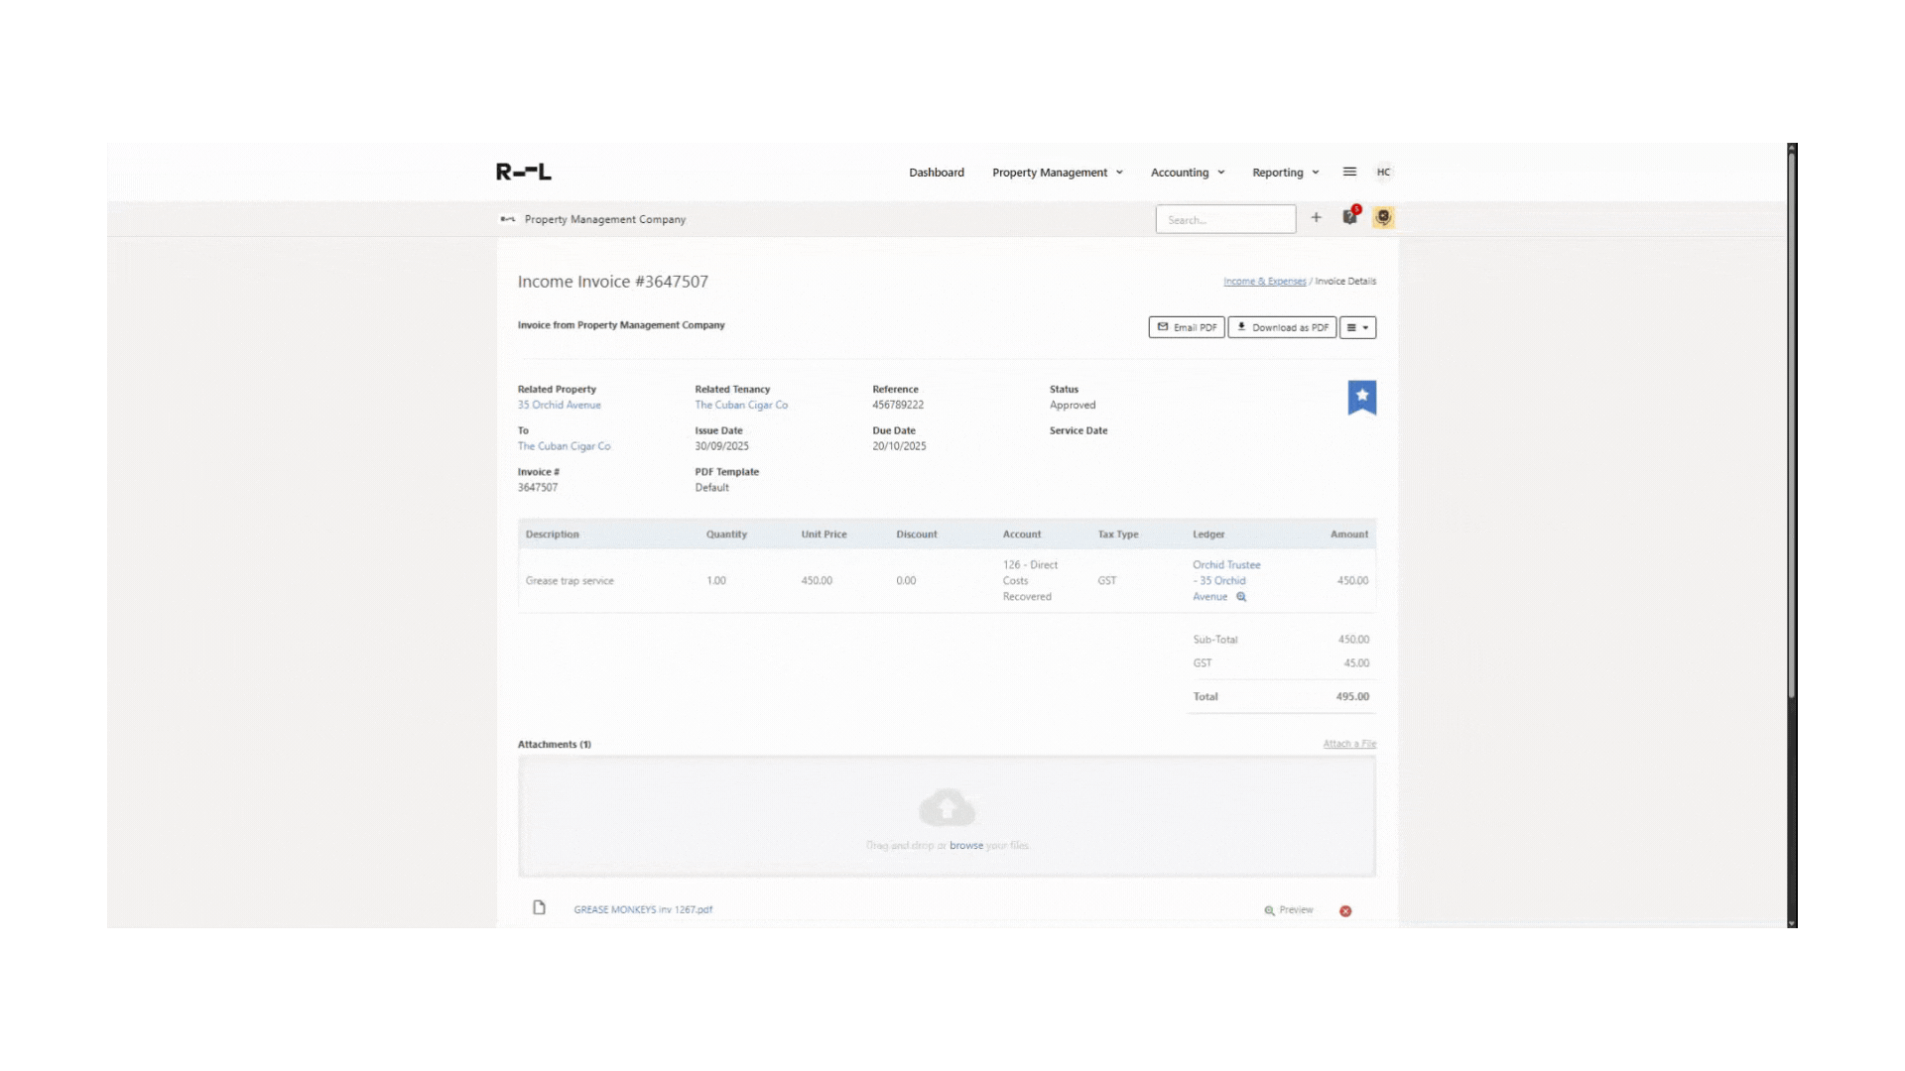
Task: Open GREASE MONKEYS inv 1267.pdf attachment
Action: 643,909
